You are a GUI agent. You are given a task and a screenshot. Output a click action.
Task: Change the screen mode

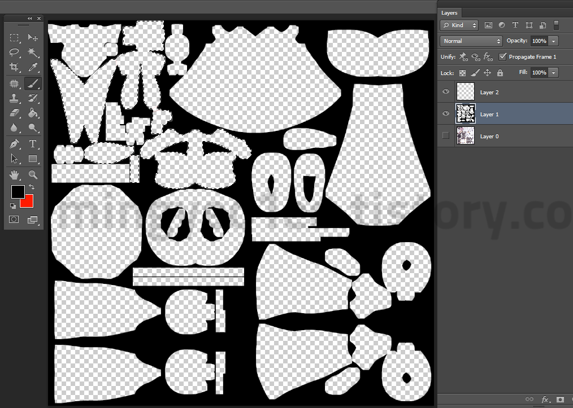click(x=33, y=220)
